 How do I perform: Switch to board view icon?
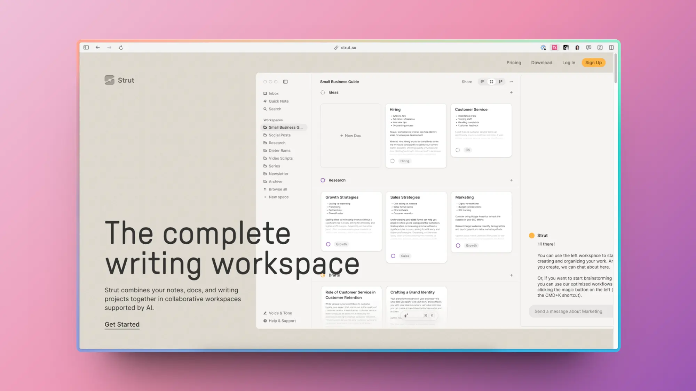click(x=500, y=82)
